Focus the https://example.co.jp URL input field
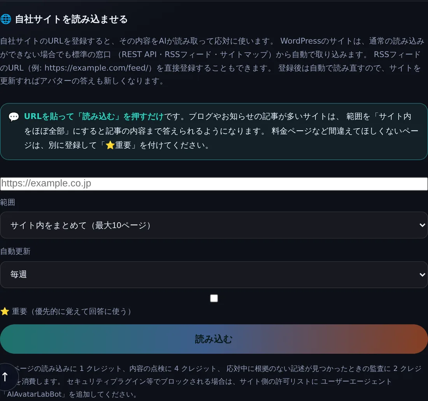The height and width of the screenshot is (401, 428). pyautogui.click(x=214, y=184)
